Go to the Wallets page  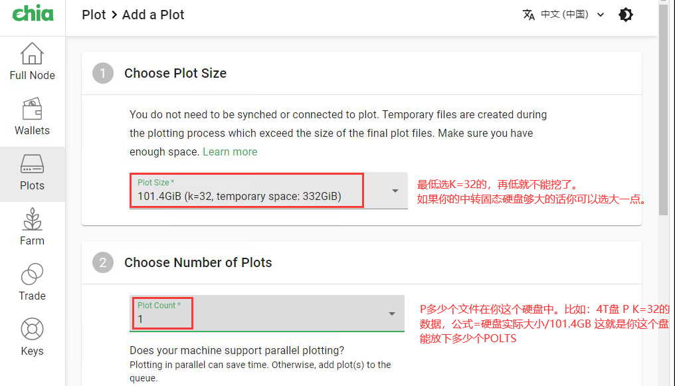click(32, 117)
